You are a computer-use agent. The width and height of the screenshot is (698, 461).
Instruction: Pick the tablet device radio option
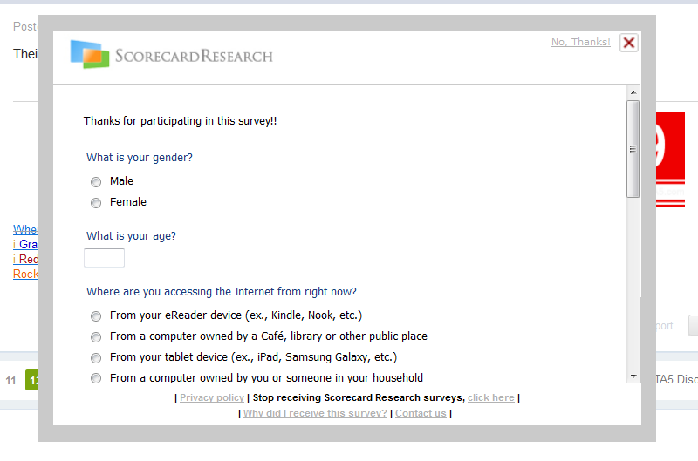click(x=96, y=358)
